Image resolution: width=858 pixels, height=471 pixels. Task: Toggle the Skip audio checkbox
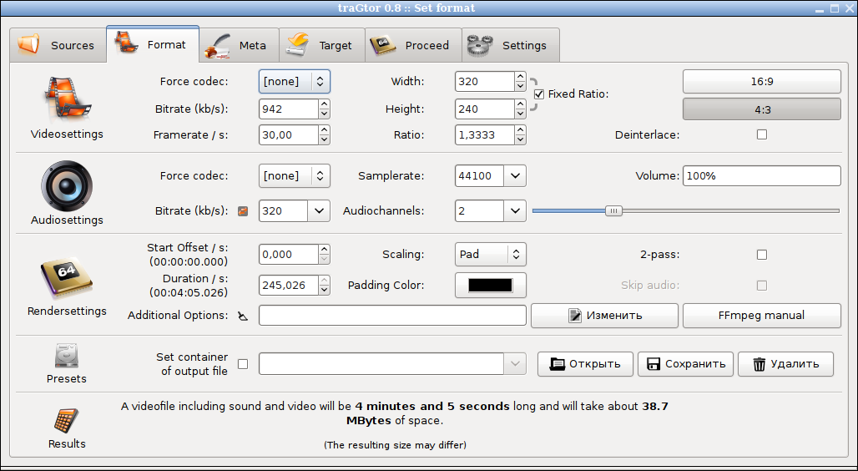[762, 286]
